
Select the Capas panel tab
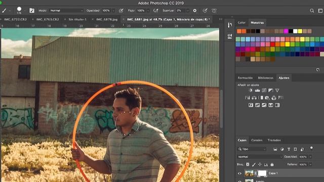tap(242, 140)
